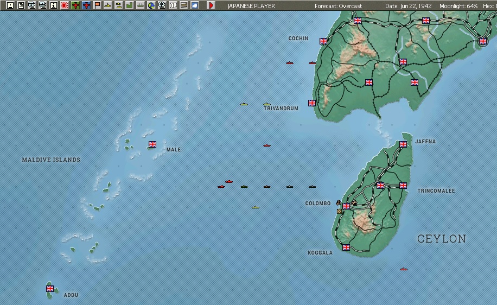
Task: Click the COLOMBO map label
Action: [x=318, y=203]
